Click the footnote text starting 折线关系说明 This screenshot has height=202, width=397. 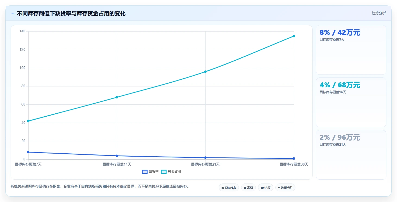coord(100,187)
